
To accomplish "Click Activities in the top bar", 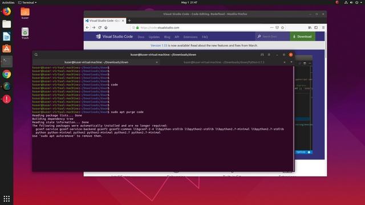I will (8, 2).
